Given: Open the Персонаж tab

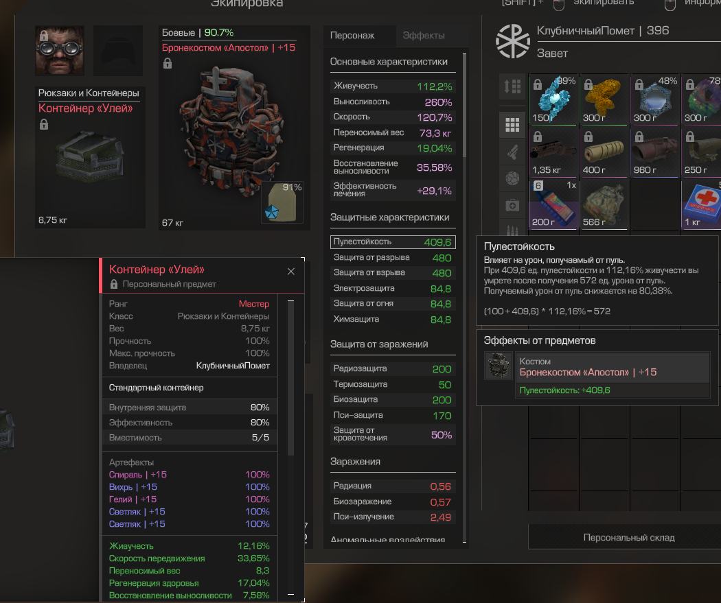Looking at the screenshot, I should click(x=352, y=36).
